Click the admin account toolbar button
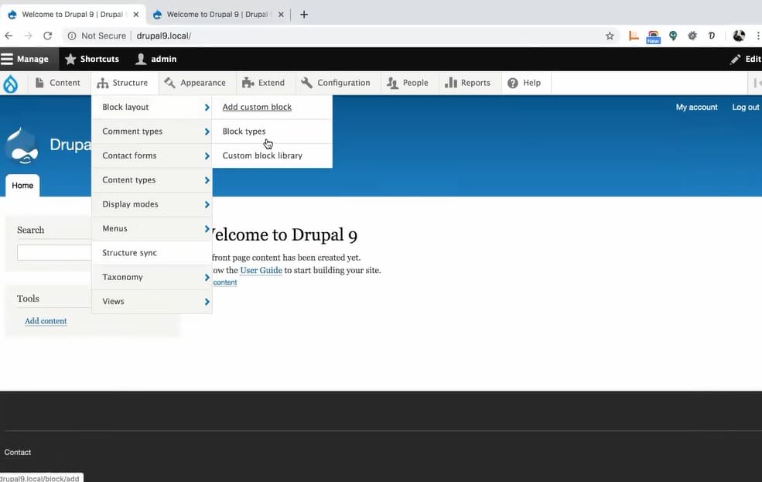The height and width of the screenshot is (482, 762). point(156,59)
